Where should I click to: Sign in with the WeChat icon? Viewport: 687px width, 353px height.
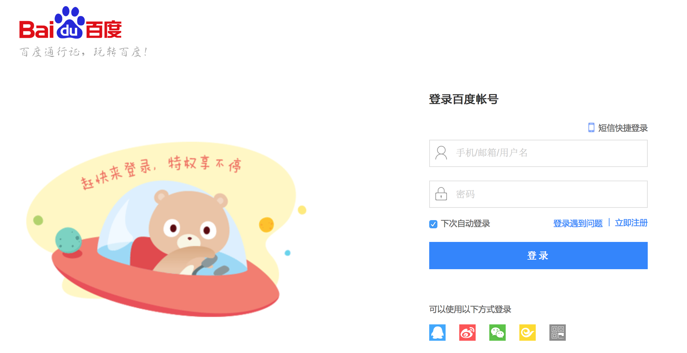click(x=497, y=333)
